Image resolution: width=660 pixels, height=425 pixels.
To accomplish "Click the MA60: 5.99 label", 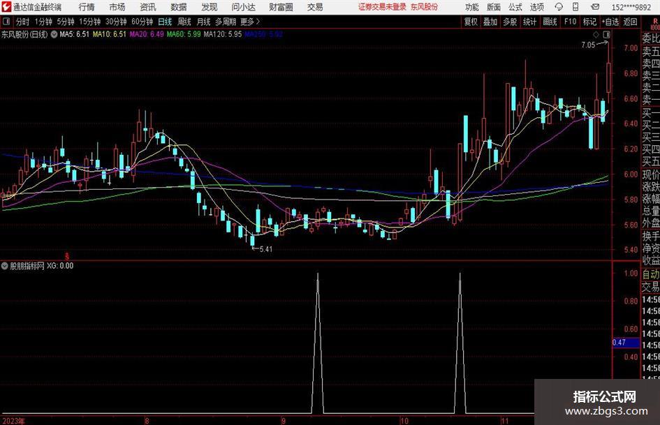I will (x=184, y=34).
